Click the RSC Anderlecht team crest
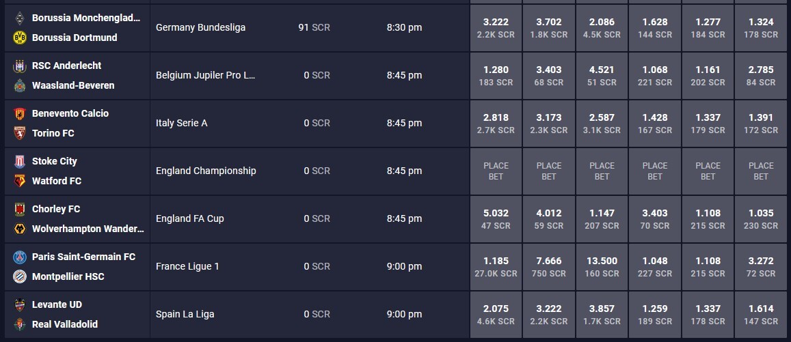The image size is (791, 342). pos(20,66)
